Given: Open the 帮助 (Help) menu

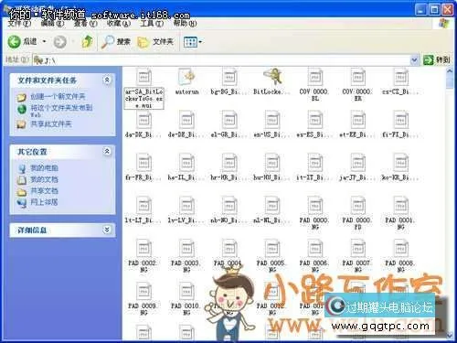Looking at the screenshot, I should tap(185, 23).
